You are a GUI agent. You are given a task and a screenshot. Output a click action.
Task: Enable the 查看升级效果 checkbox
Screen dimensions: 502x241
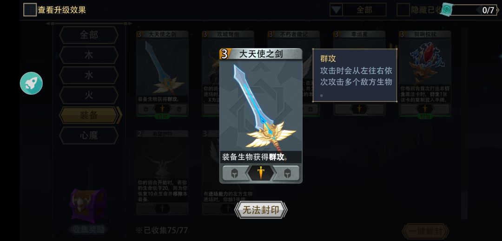(x=30, y=10)
